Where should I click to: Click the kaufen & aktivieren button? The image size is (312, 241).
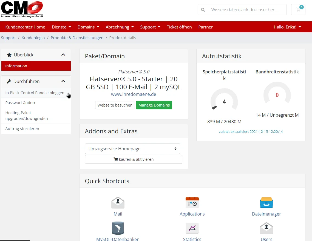134,159
